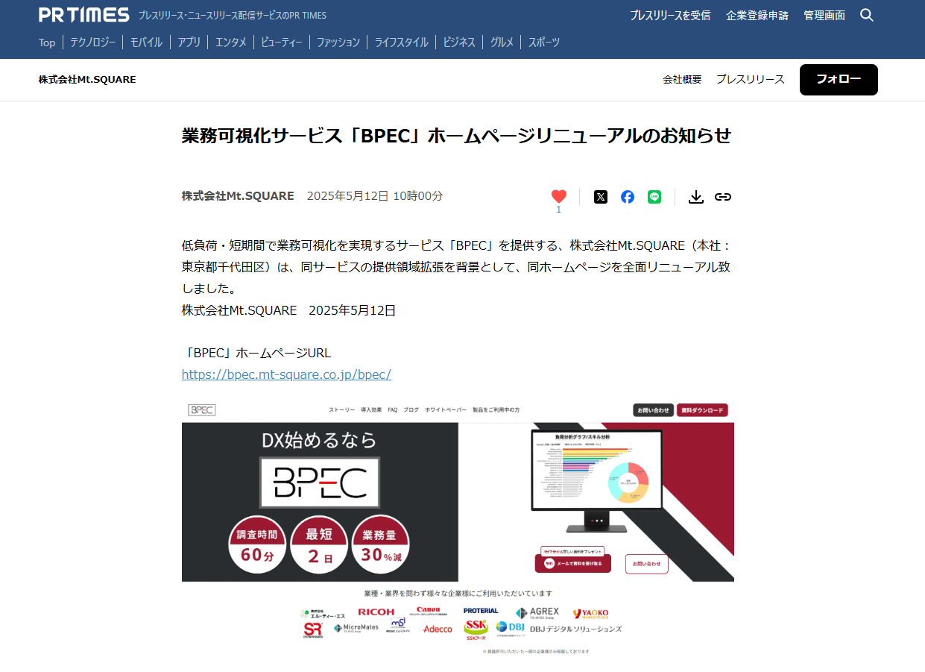The height and width of the screenshot is (672, 925).
Task: Click the search magnifier icon
Action: [x=866, y=15]
